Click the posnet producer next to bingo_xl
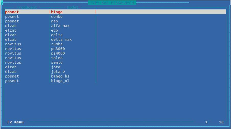The width and height of the screenshot is (231, 129). (x=12, y=81)
